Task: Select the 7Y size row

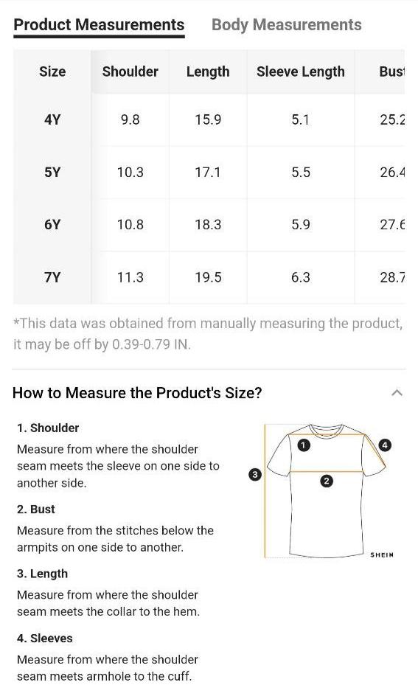Action: pyautogui.click(x=209, y=277)
